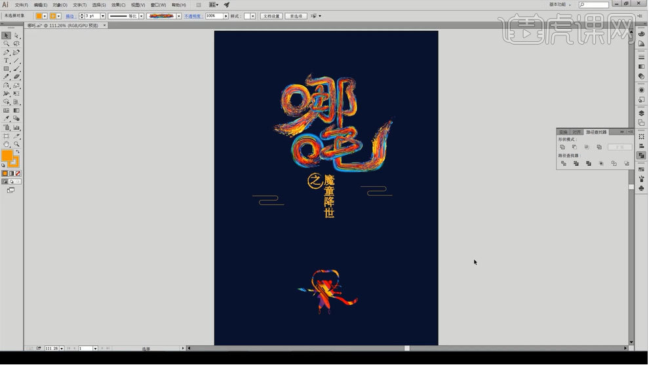The height and width of the screenshot is (365, 649).
Task: Open the fill color dropdown in control bar
Action: pyautogui.click(x=45, y=16)
